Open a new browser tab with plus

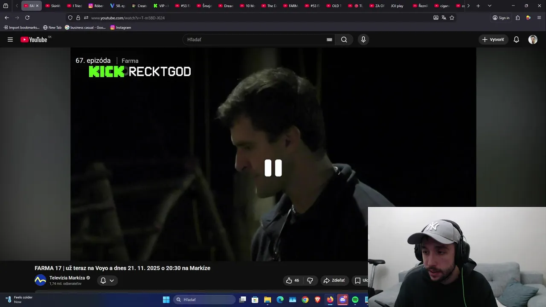478,6
